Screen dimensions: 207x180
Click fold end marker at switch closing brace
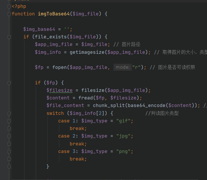[9, 167]
